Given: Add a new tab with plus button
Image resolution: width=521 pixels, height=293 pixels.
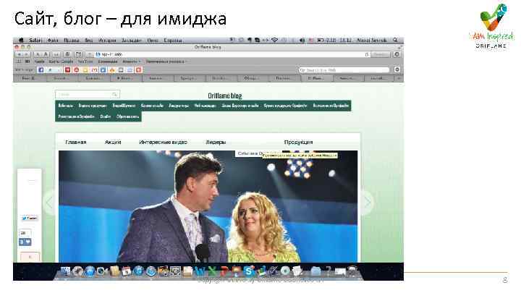Looking at the screenshot, I should [x=399, y=78].
